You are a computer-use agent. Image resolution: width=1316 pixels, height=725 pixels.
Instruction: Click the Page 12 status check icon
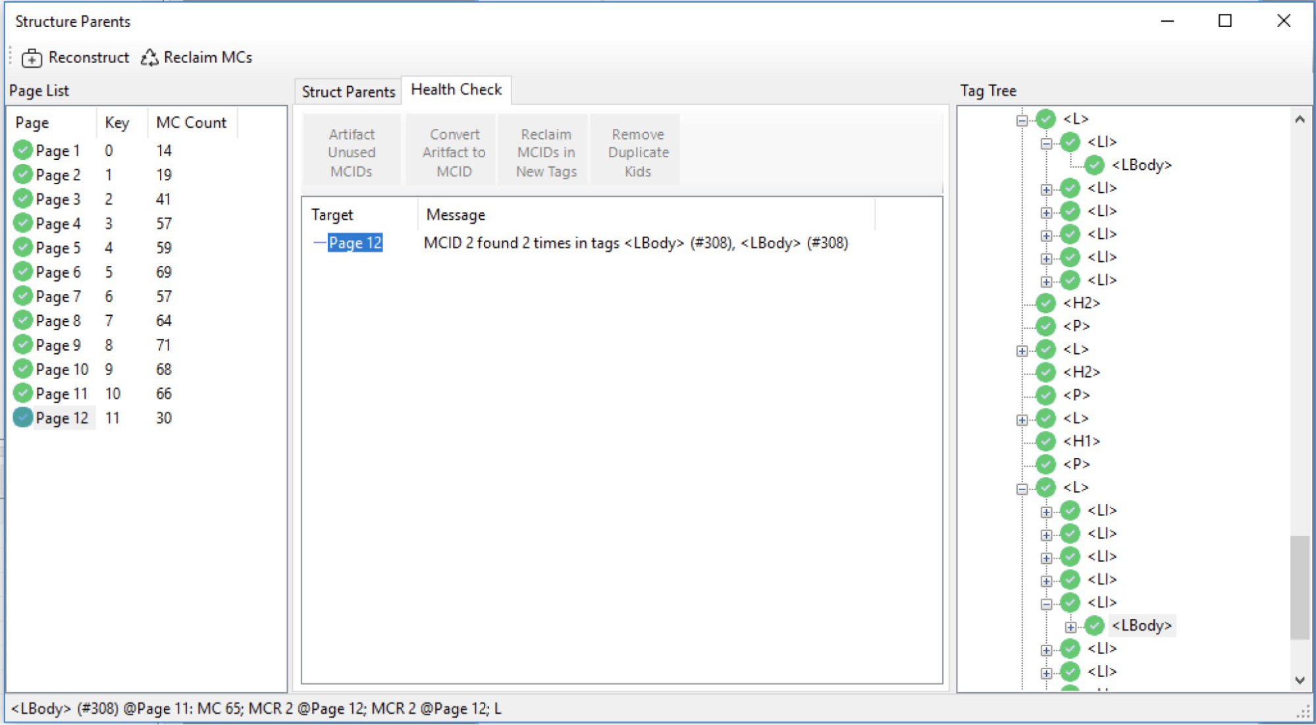[x=23, y=417]
